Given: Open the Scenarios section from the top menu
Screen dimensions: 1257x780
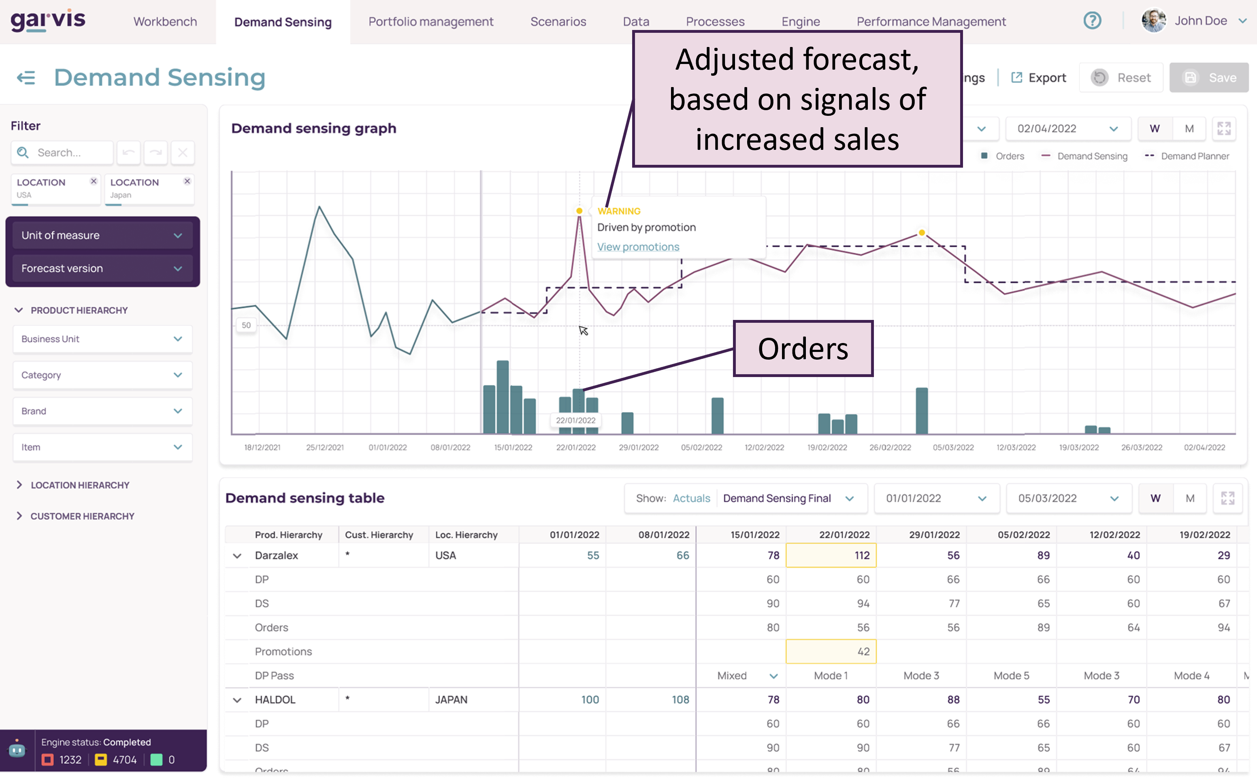Looking at the screenshot, I should click(x=558, y=21).
